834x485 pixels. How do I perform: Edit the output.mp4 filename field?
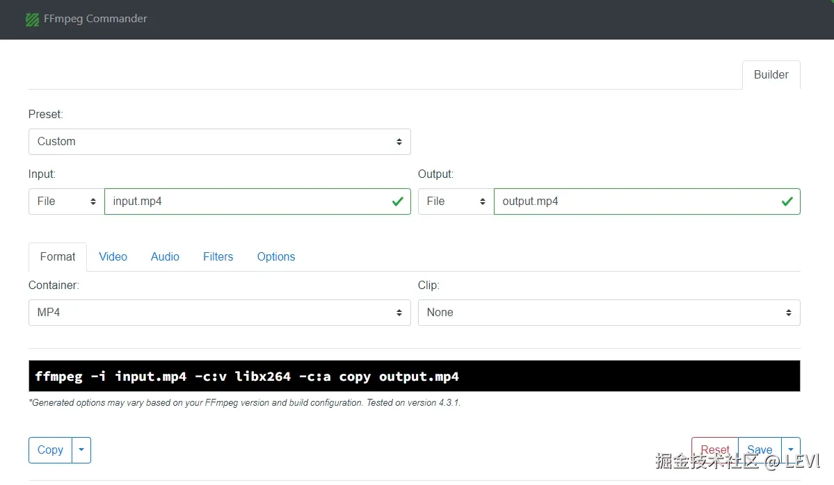647,202
